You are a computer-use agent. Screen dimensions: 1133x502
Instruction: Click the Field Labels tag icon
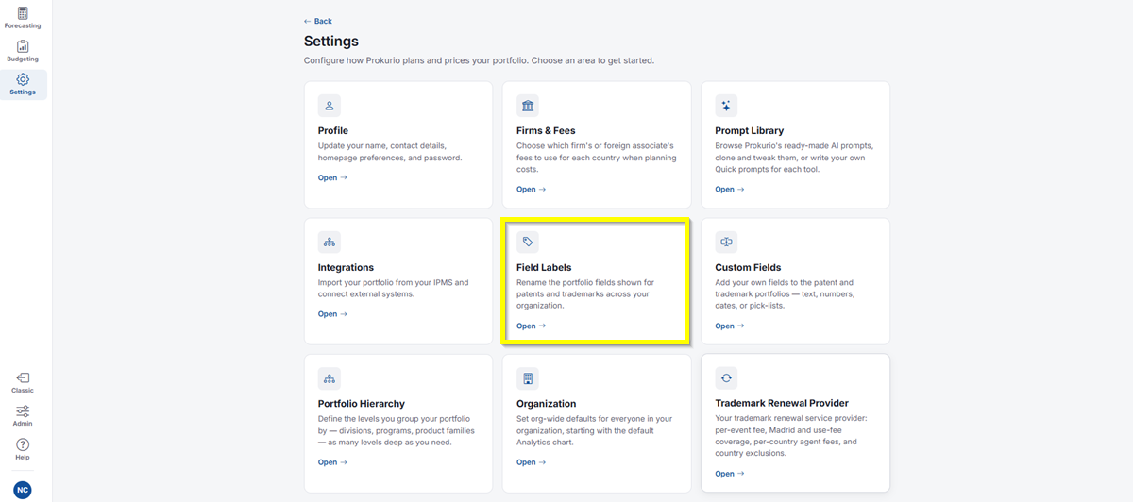coord(528,242)
